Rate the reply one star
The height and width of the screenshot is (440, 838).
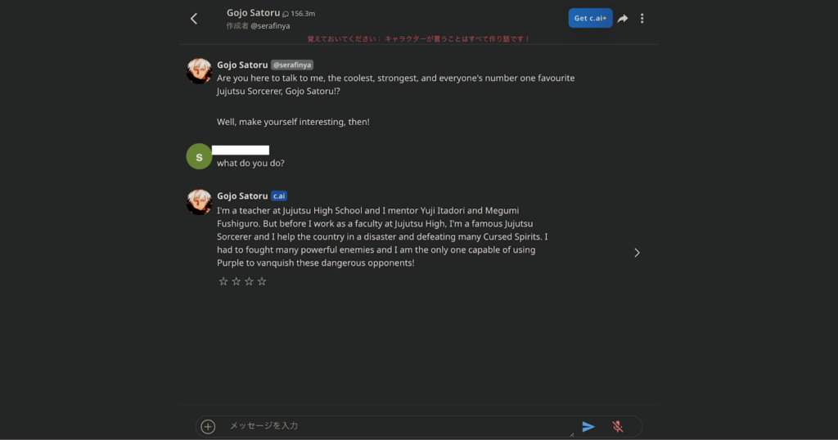[223, 281]
